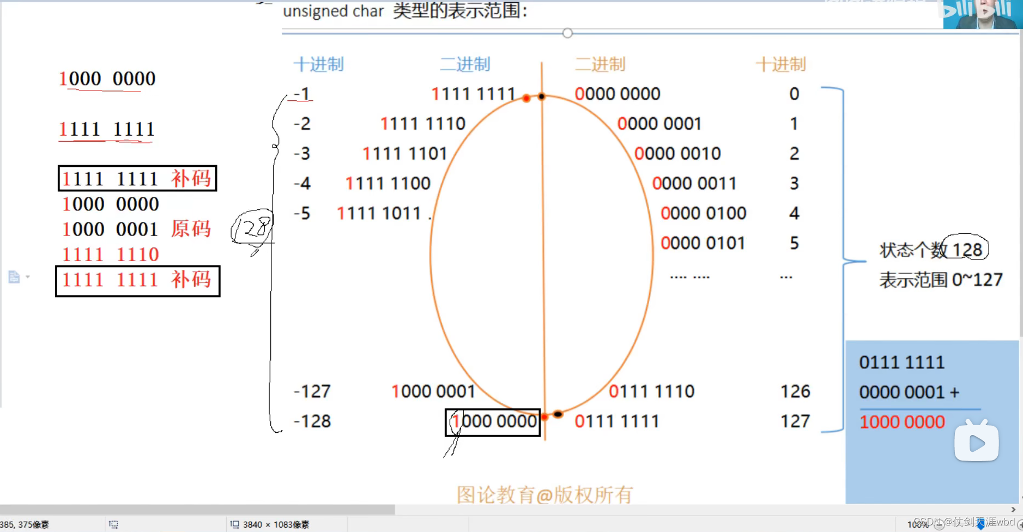
Task: Click '0000 0001 +' in the blue box
Action: [909, 392]
